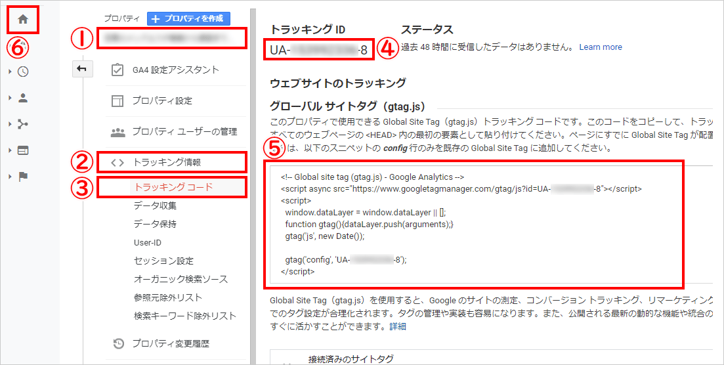Click the back arrow button
The height and width of the screenshot is (365, 724).
[82, 69]
